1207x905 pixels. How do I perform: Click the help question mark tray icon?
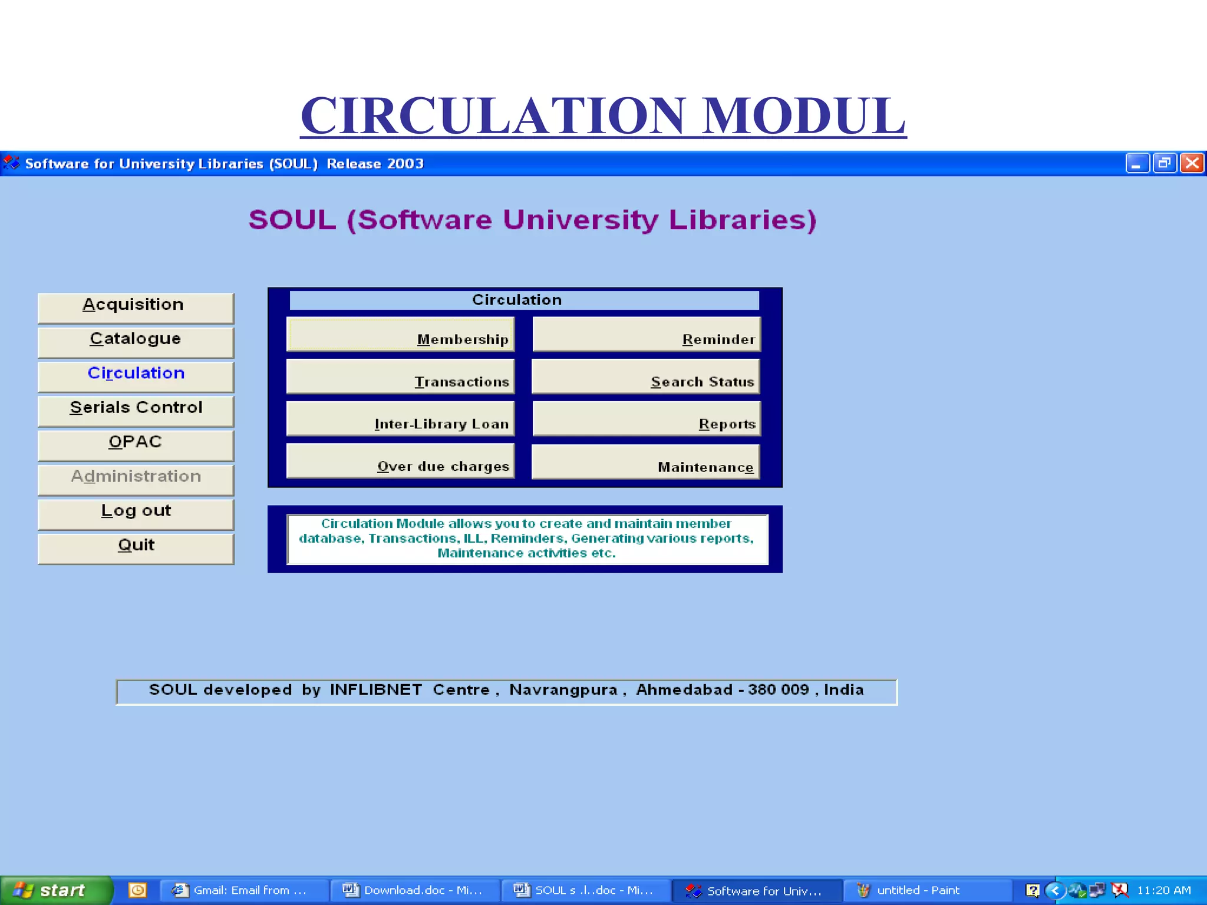tap(1033, 890)
